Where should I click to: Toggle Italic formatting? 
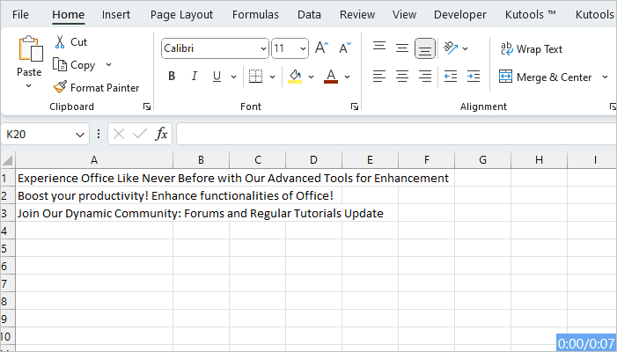(x=194, y=77)
